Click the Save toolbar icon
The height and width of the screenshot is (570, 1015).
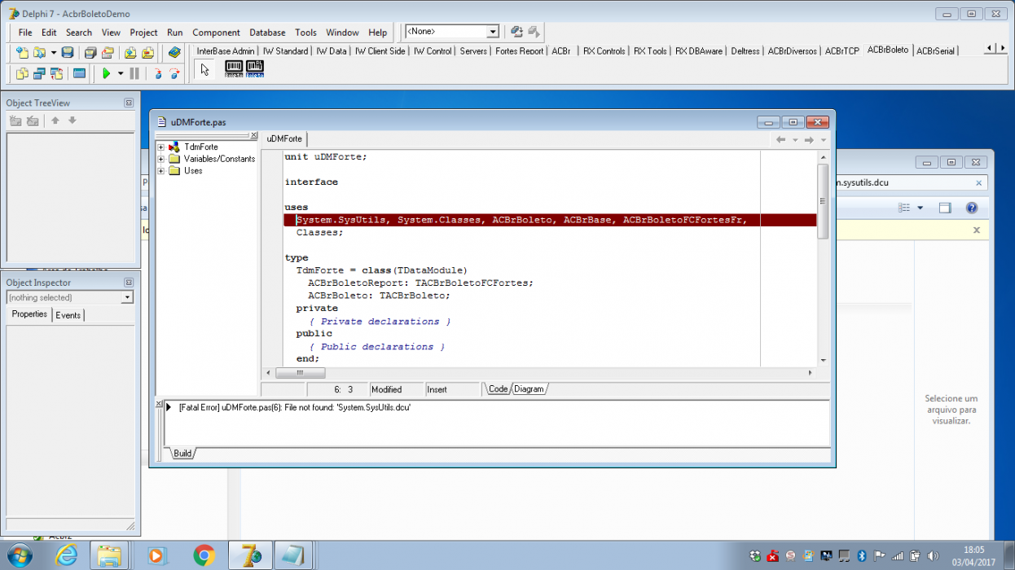click(68, 52)
